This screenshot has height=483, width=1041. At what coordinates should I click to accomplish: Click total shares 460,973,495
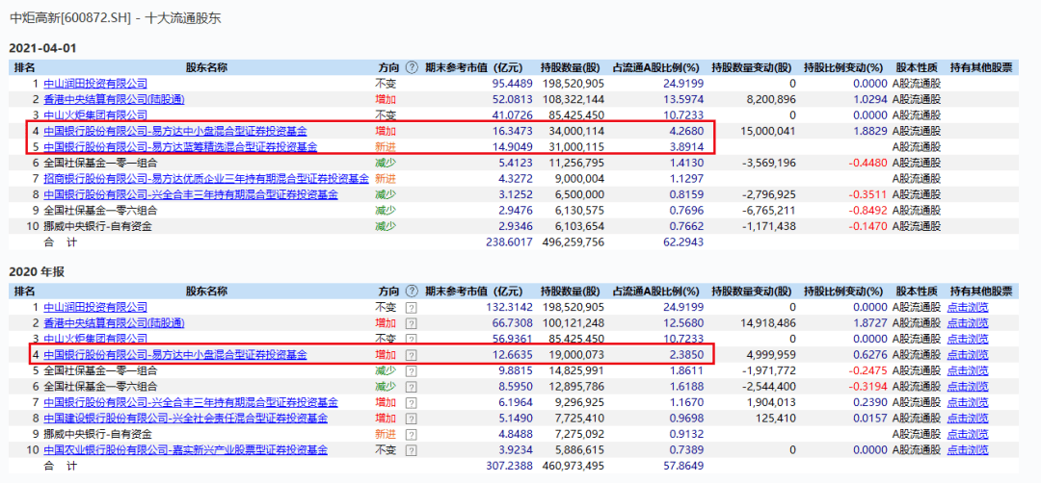coord(573,467)
